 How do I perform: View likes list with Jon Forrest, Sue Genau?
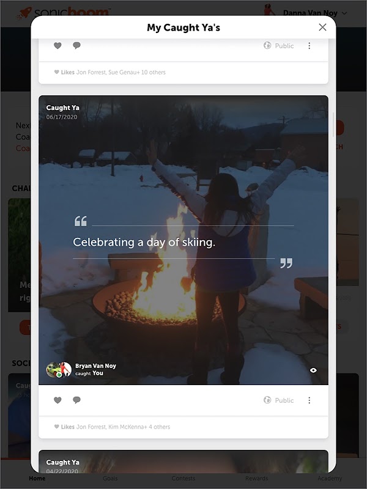pos(110,72)
